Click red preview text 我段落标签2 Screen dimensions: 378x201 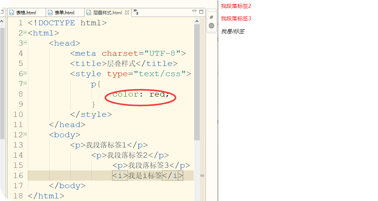coord(236,6)
